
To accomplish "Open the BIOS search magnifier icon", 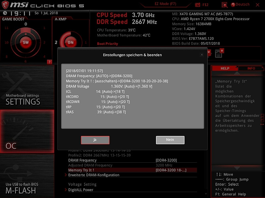I will pyautogui.click(x=225, y=5).
